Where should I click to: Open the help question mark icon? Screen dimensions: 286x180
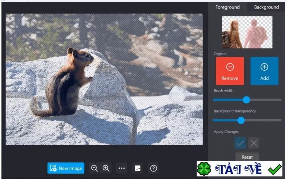(153, 168)
